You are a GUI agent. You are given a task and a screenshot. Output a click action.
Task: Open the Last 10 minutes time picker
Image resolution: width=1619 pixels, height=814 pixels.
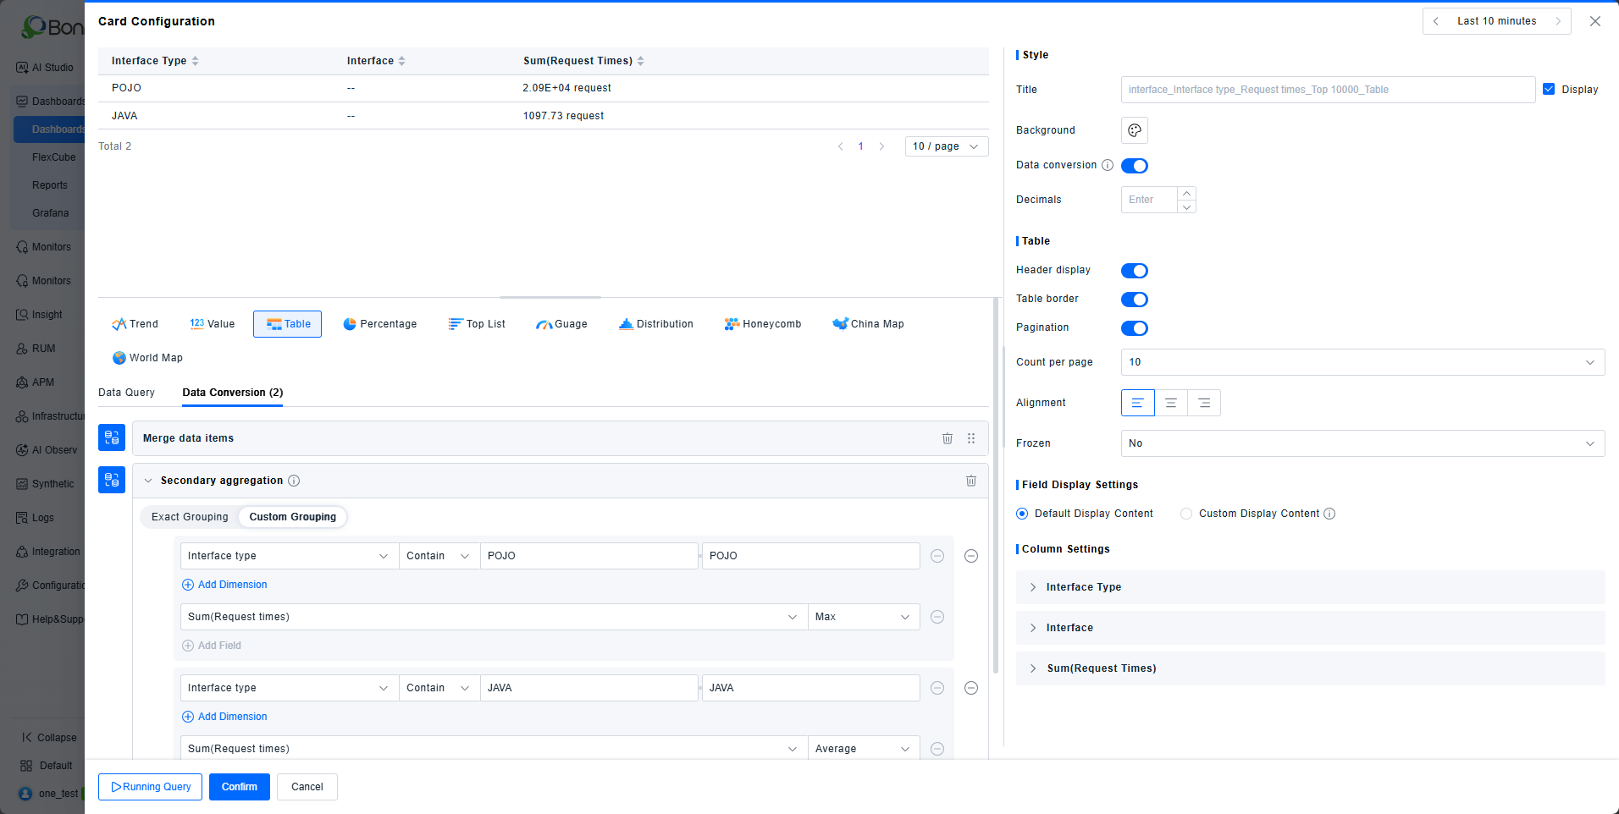point(1496,21)
